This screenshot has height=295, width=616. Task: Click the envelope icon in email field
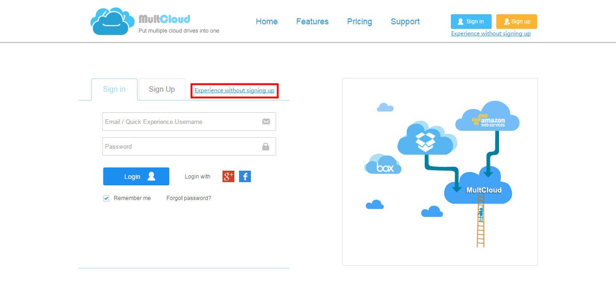(266, 122)
